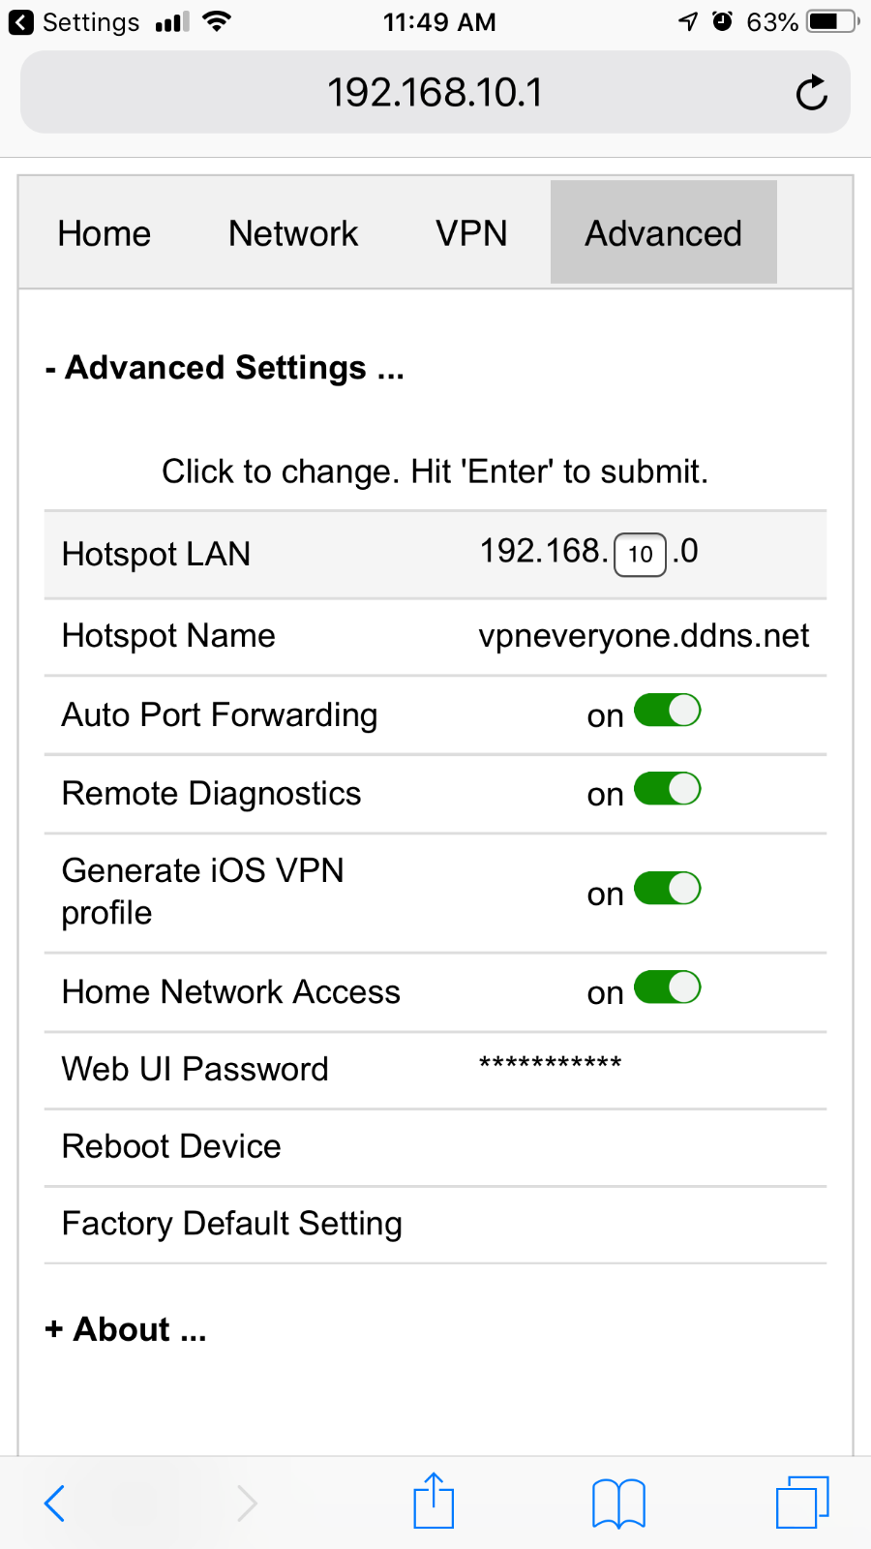The width and height of the screenshot is (871, 1549).
Task: Collapse the Advanced Settings section
Action: point(225,368)
